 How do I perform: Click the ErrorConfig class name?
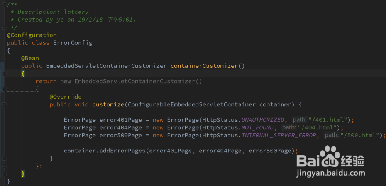(x=73, y=43)
